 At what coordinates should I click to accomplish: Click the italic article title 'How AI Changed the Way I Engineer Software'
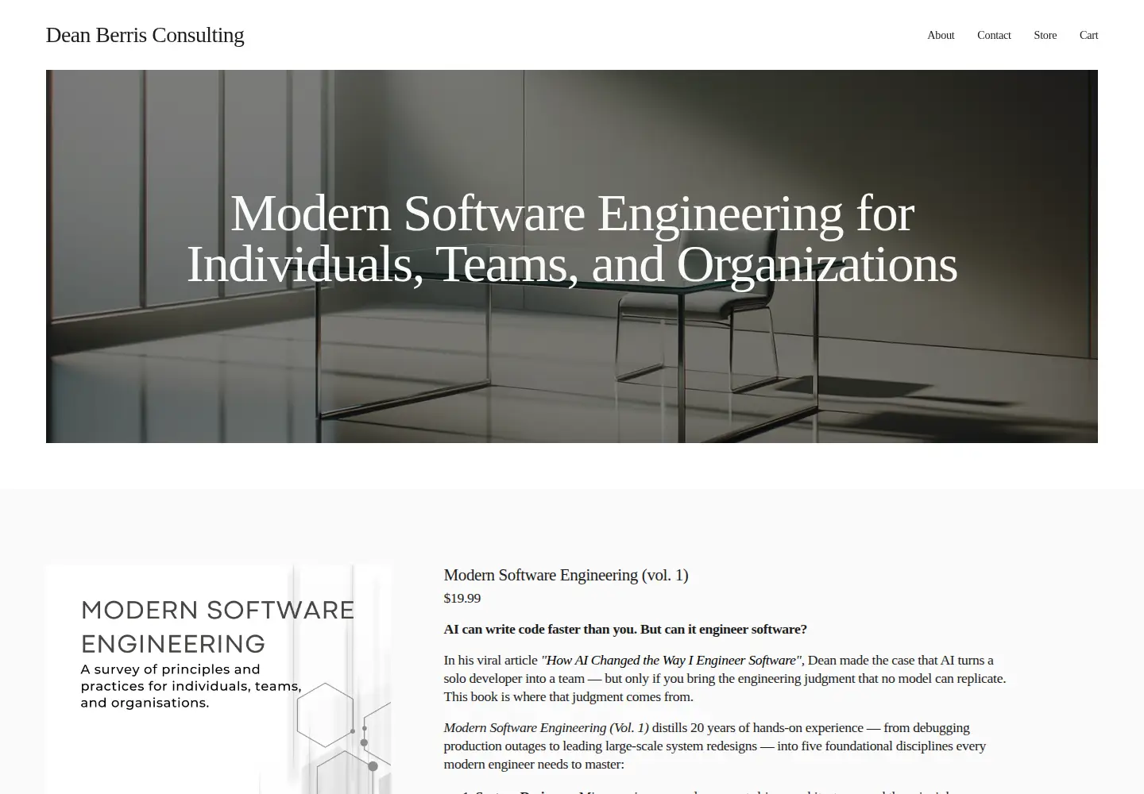671,660
